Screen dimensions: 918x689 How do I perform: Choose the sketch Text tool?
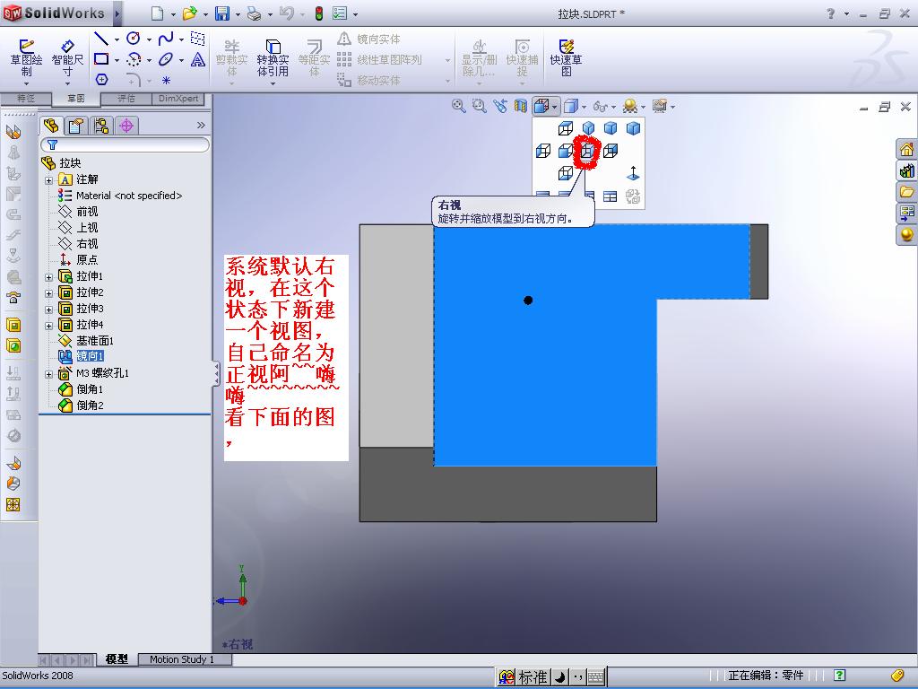pos(198,59)
